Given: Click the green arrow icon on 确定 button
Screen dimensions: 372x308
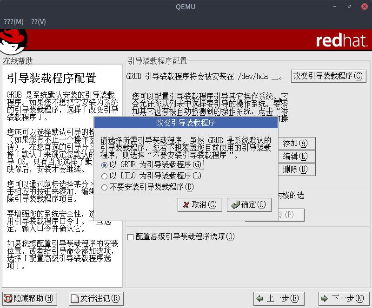Looking at the screenshot, I should click(x=236, y=204).
